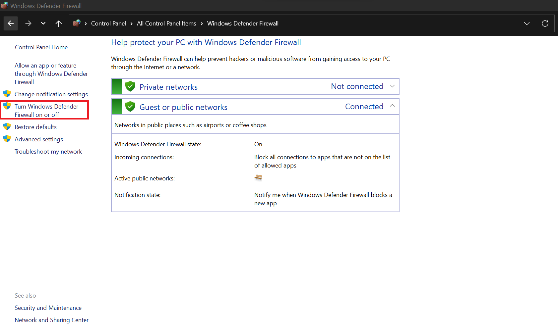558x334 pixels.
Task: Click Windows Defender Firewall state On value
Action: pos(258,144)
